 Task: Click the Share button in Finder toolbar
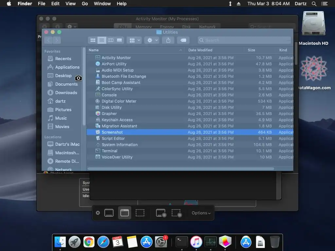168,40
